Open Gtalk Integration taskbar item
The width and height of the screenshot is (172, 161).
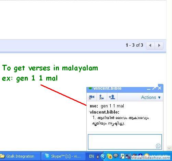(20, 156)
